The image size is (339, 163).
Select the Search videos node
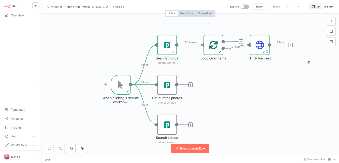(x=167, y=125)
